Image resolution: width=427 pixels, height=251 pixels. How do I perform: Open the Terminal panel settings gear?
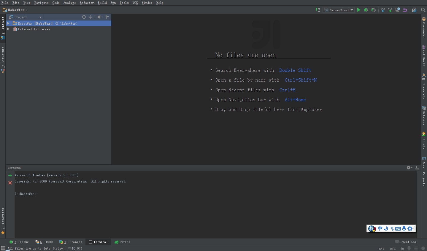[409, 168]
